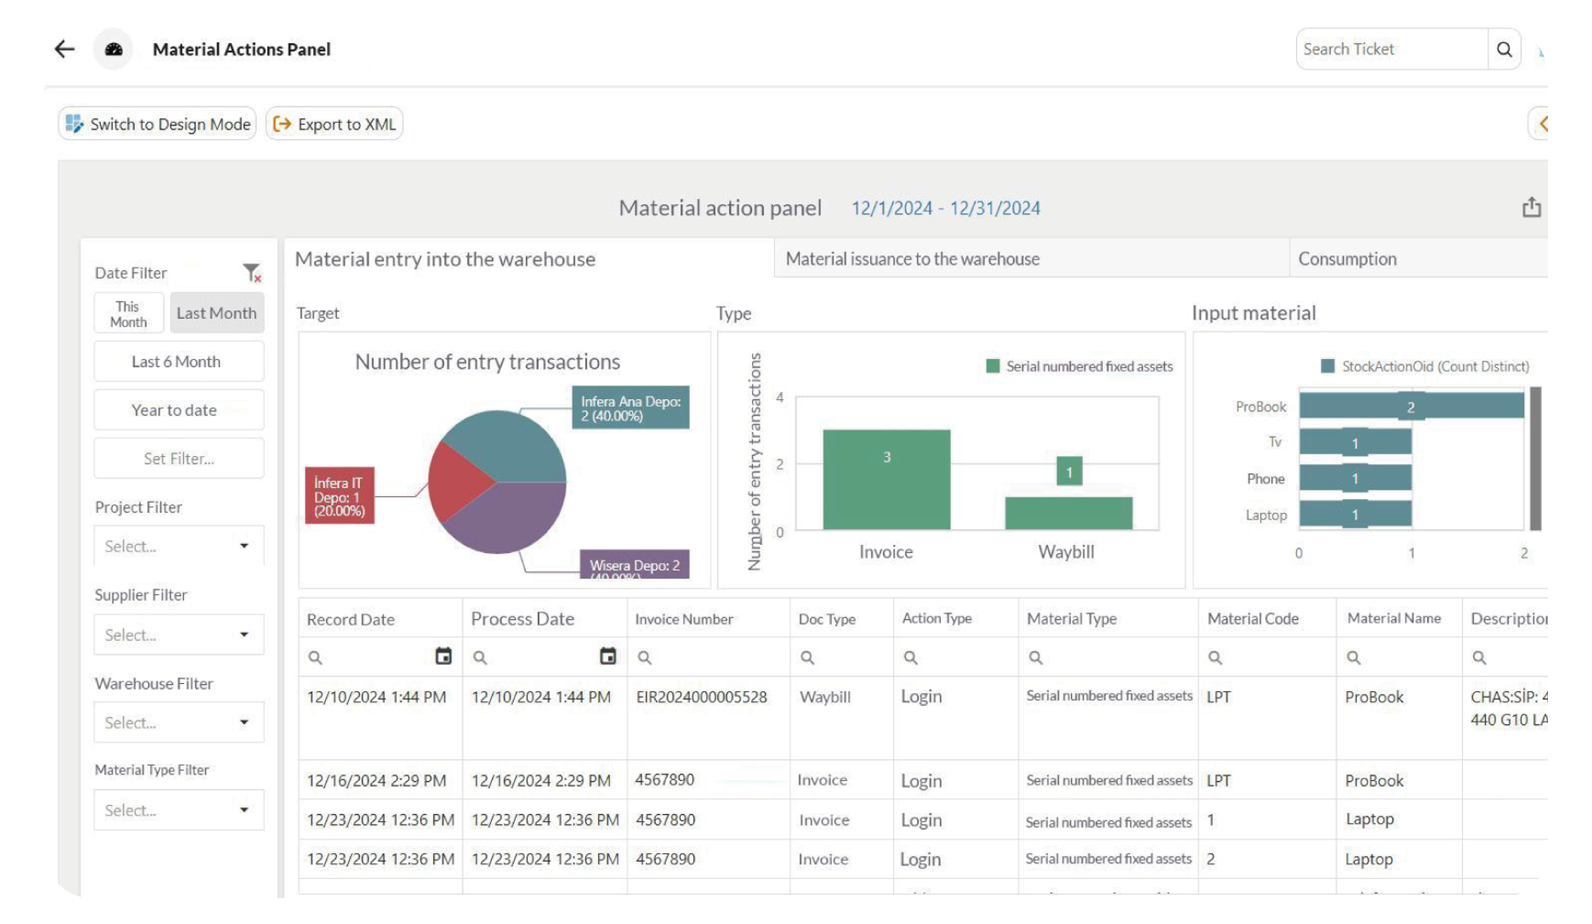
Task: Click the dashboard gauge icon
Action: click(x=114, y=49)
